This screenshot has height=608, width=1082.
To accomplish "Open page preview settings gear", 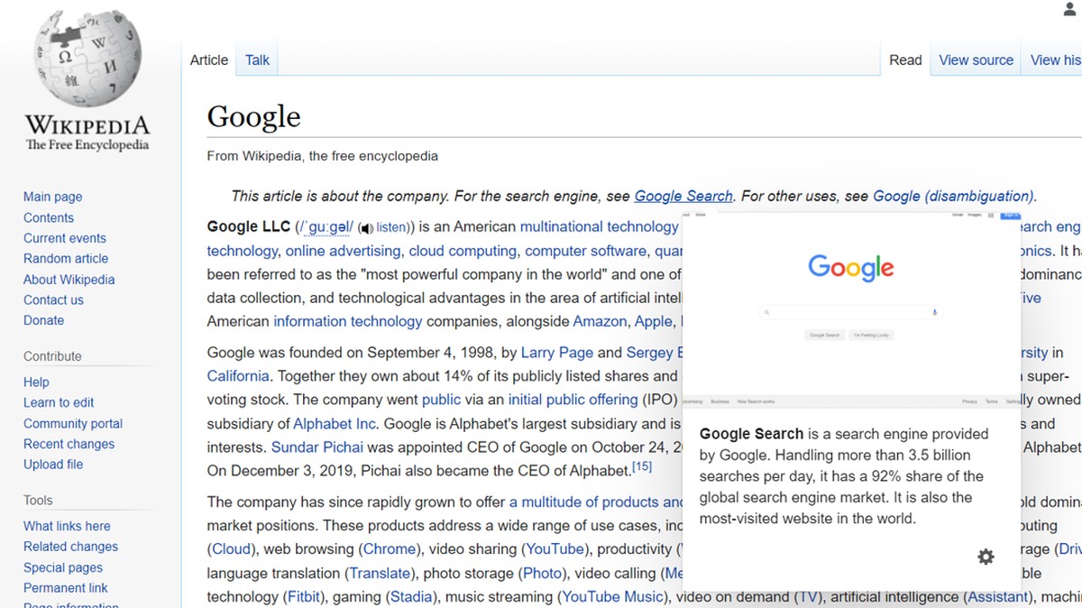I will (986, 557).
